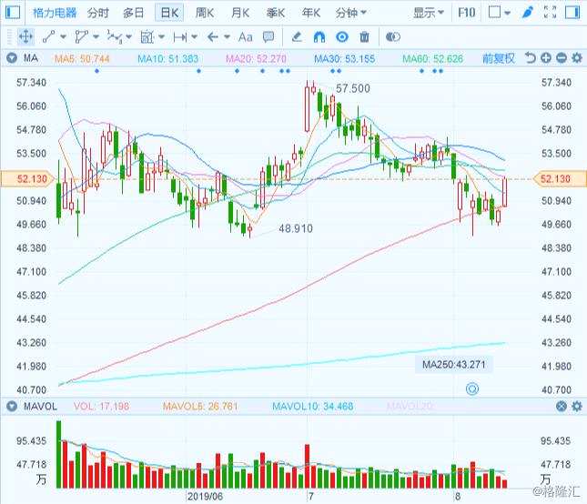
Task: Select the speech bubble comment tool
Action: click(268, 37)
